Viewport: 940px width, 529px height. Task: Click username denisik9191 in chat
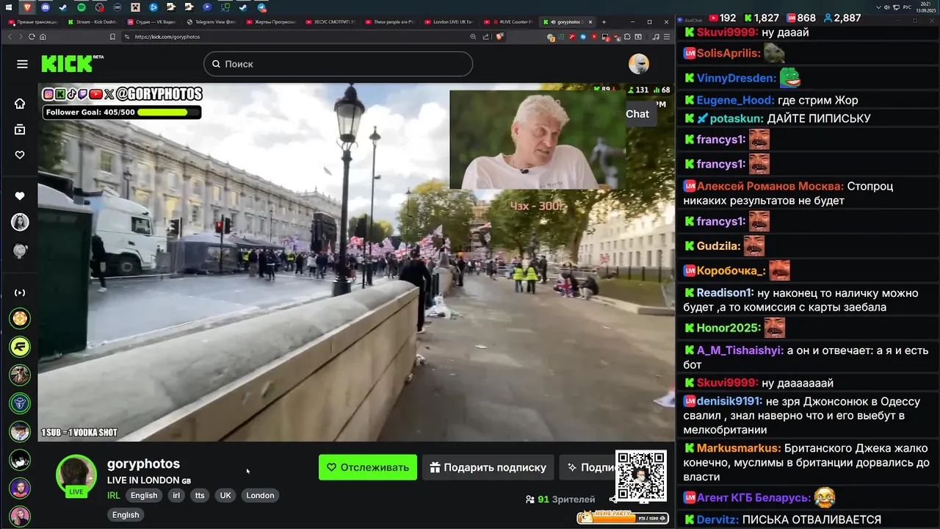click(729, 401)
